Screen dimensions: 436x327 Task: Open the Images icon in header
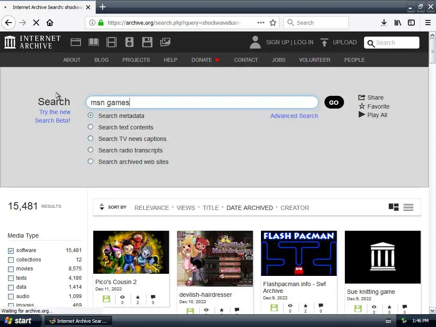(165, 42)
